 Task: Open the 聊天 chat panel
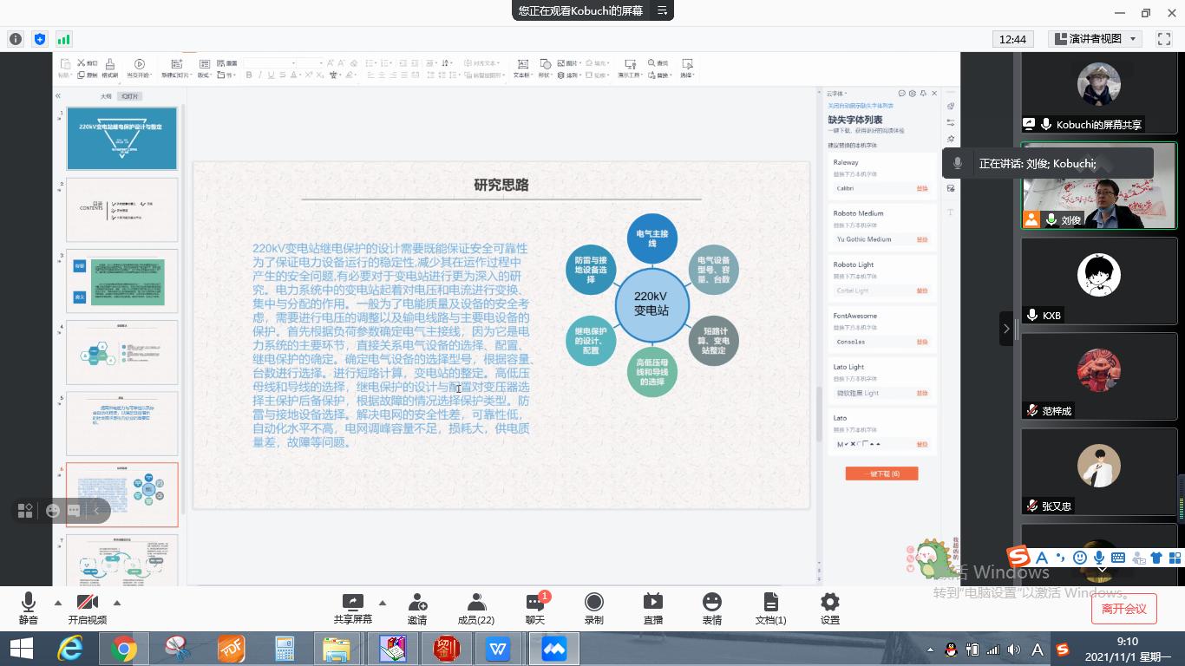pos(534,608)
